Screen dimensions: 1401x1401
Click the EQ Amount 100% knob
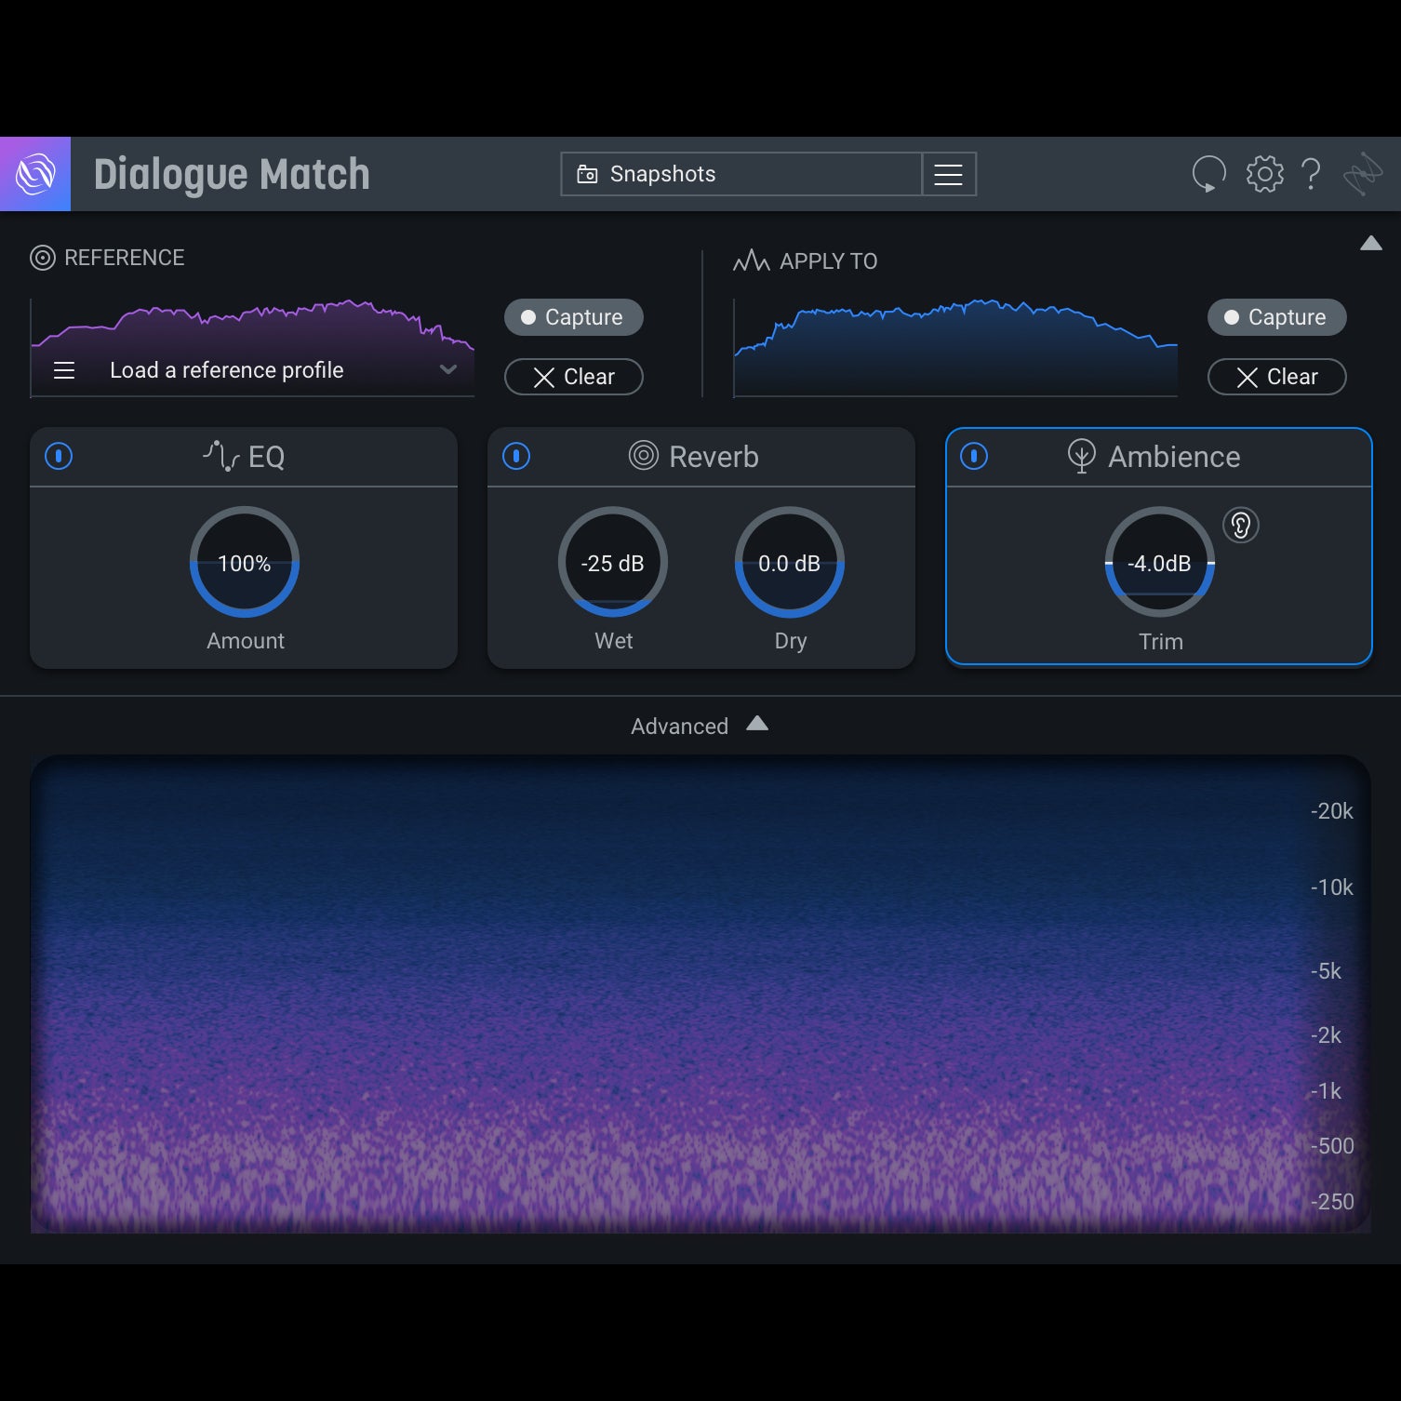(245, 562)
